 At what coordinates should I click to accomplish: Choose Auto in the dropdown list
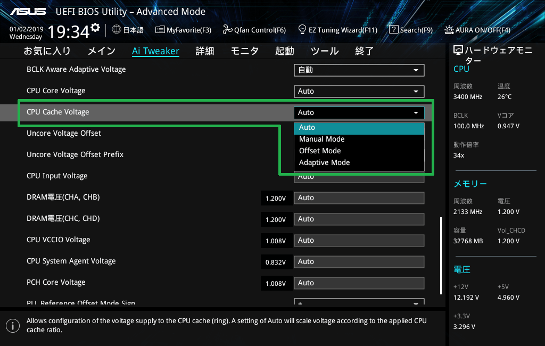(x=359, y=128)
